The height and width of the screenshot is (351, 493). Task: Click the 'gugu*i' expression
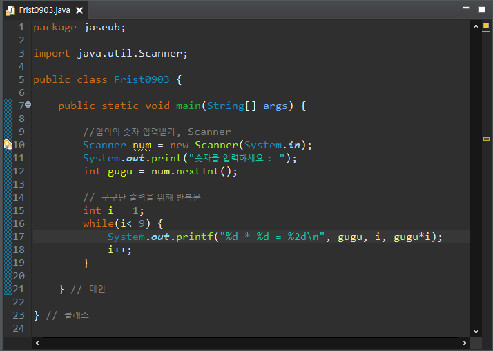412,237
